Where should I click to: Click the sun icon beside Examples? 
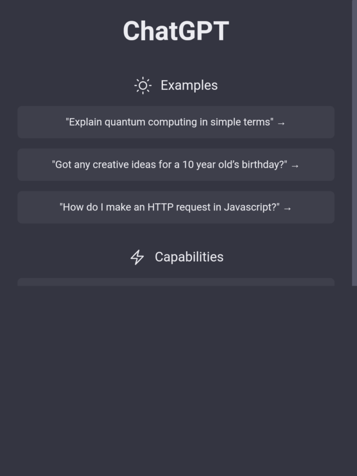pos(143,85)
